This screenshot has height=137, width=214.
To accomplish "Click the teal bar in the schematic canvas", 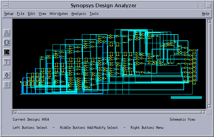I will [x=186, y=97].
